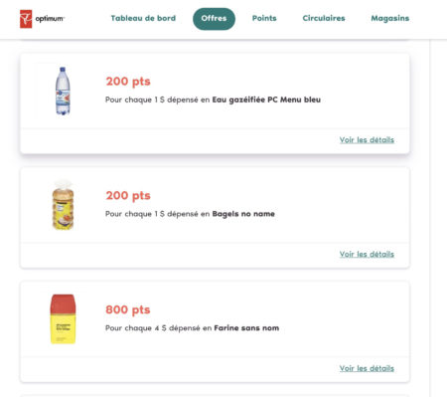Click the Eau gazéifiée PC Menu bleu text

[266, 99]
